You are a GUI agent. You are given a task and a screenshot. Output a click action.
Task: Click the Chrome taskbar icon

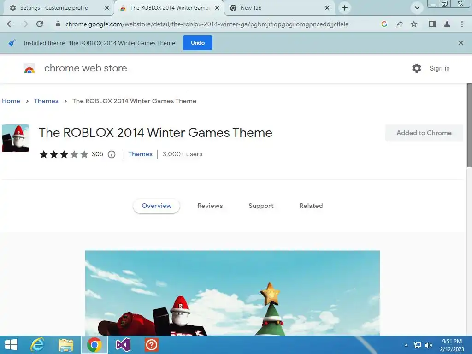(94, 345)
